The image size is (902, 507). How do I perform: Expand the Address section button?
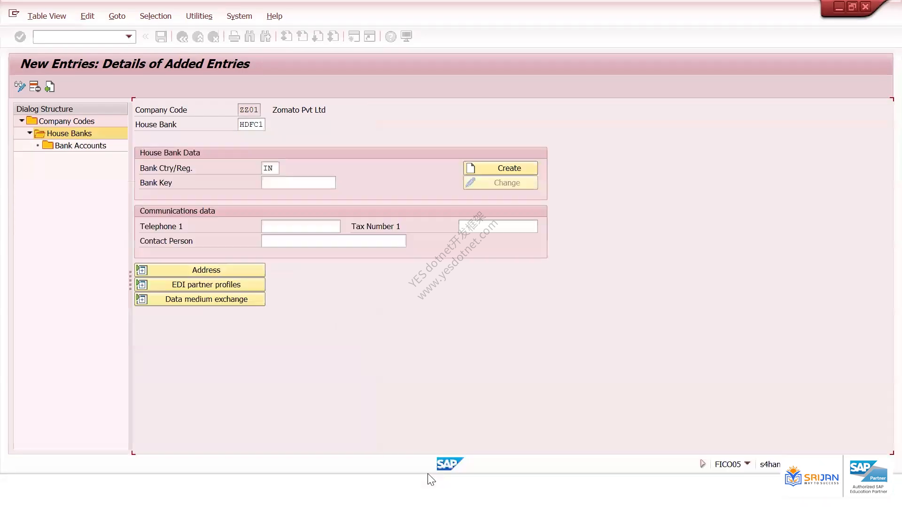click(x=200, y=270)
